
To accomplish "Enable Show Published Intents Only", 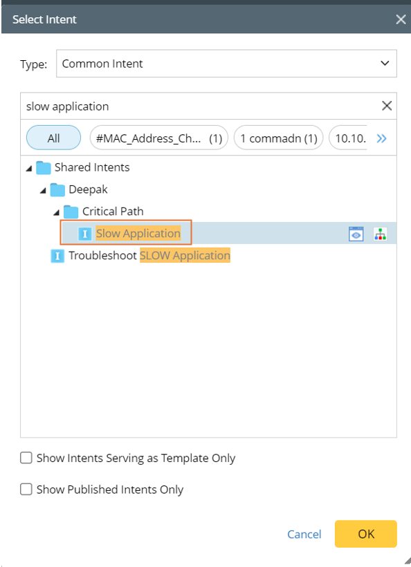I will point(26,490).
